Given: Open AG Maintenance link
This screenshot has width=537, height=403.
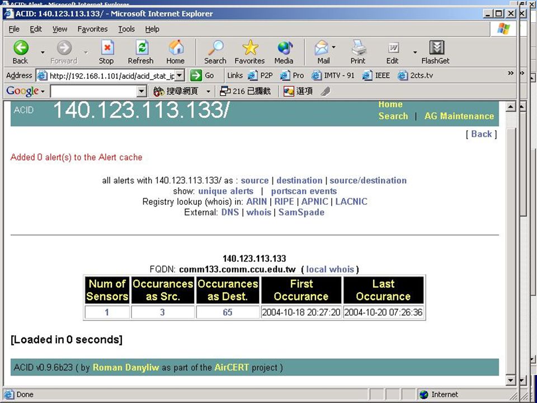Looking at the screenshot, I should click(459, 116).
